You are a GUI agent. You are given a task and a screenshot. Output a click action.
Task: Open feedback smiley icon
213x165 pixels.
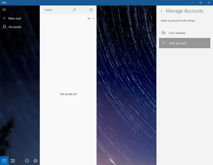(x=27, y=161)
